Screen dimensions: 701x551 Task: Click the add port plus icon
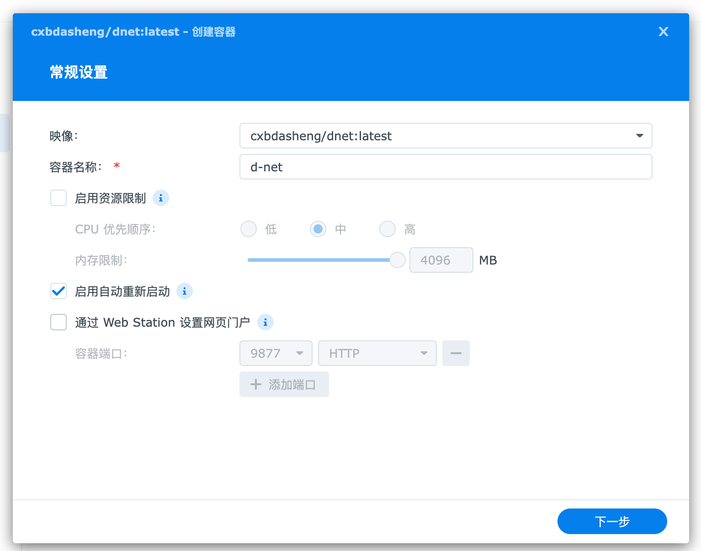point(255,384)
